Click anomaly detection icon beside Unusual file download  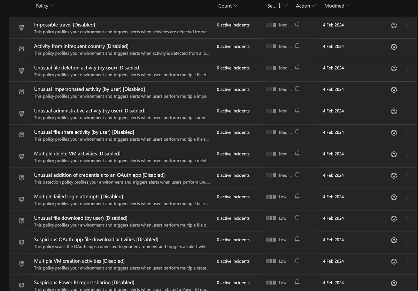click(x=22, y=221)
